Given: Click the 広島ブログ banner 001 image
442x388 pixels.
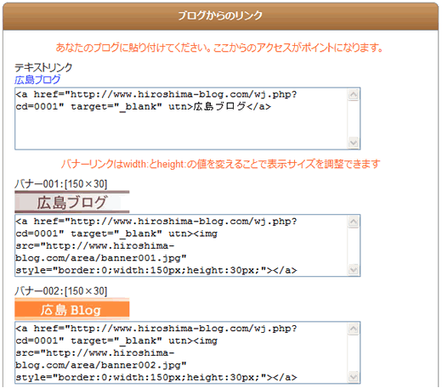Looking at the screenshot, I should [x=72, y=202].
